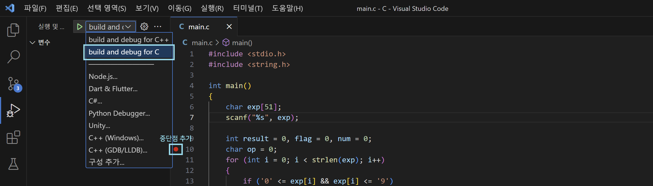Open the debug configuration dropdown

point(111,27)
